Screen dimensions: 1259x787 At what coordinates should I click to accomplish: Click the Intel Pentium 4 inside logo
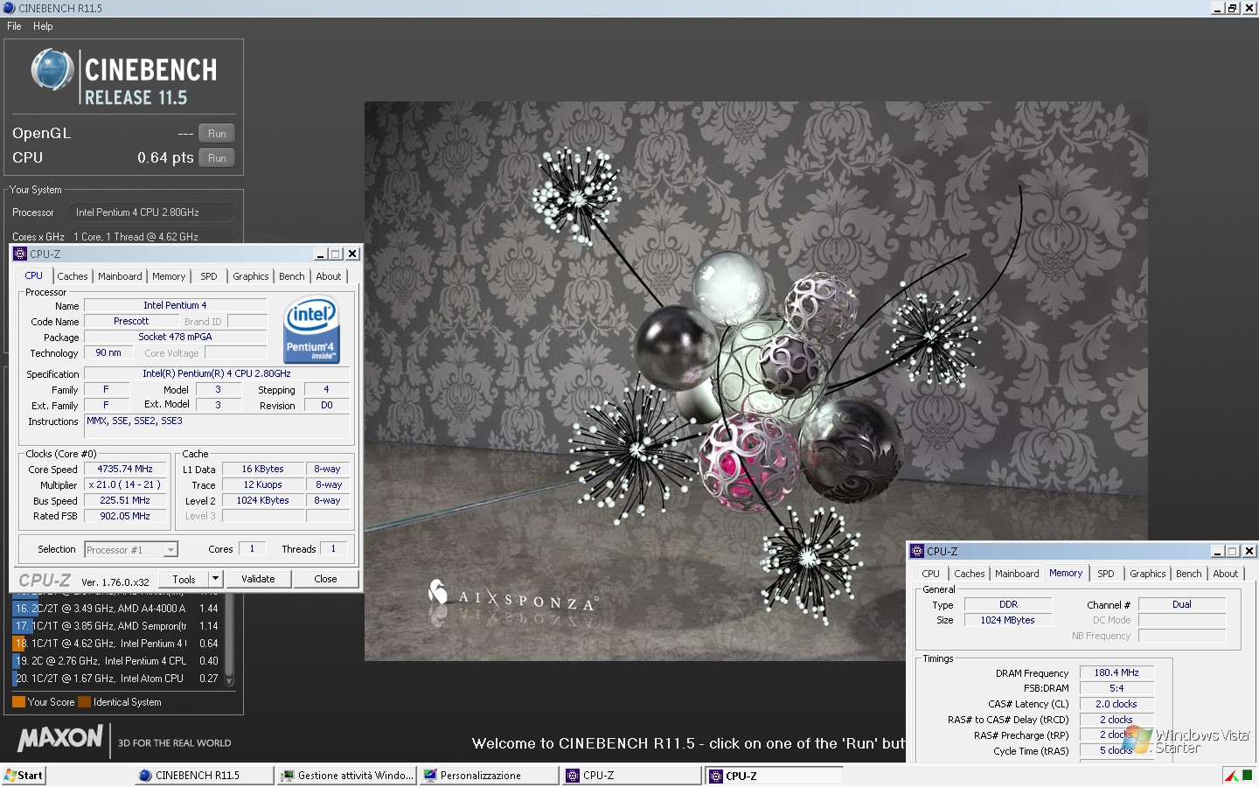pyautogui.click(x=311, y=330)
